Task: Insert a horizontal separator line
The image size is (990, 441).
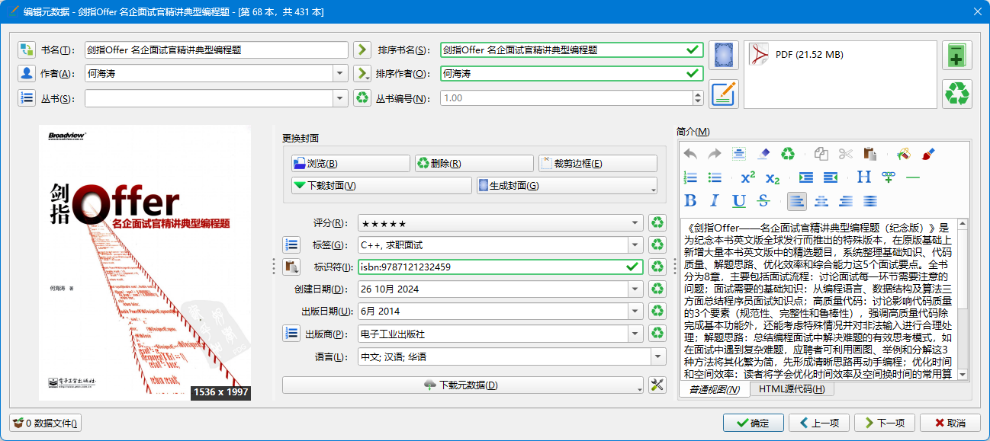Action: point(913,177)
